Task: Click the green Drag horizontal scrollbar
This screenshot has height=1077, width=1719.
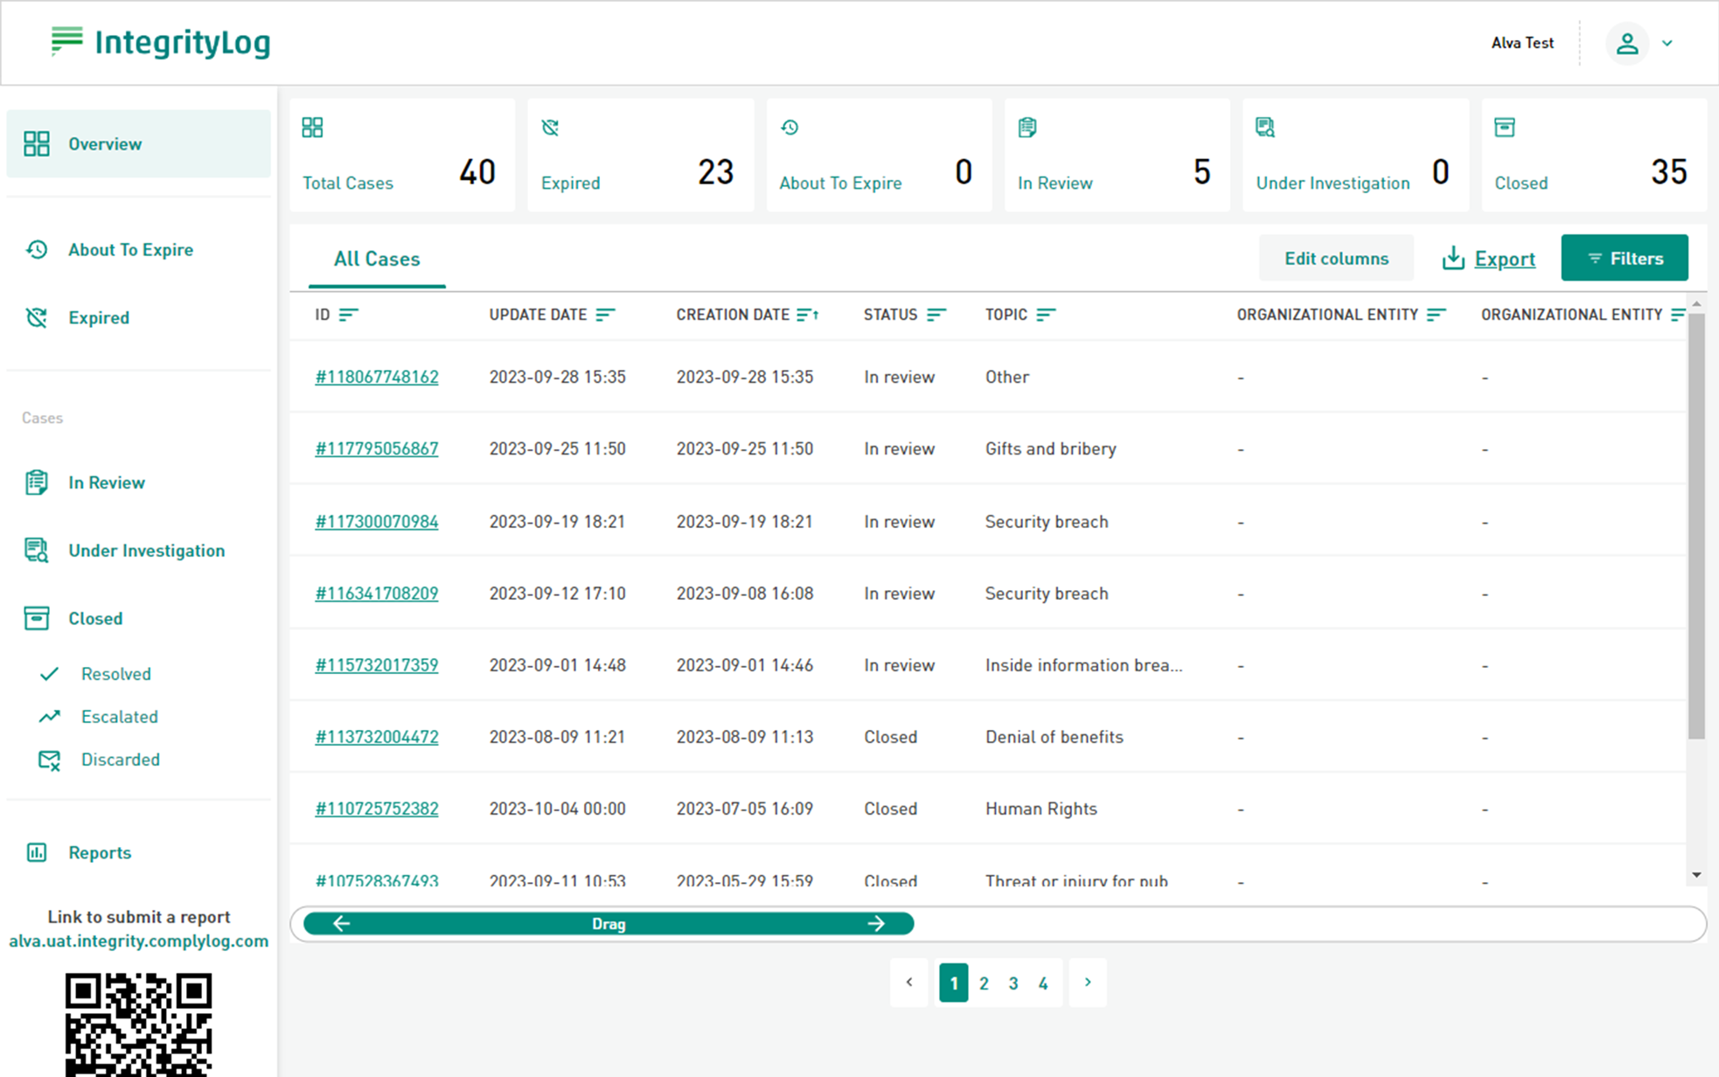Action: [x=609, y=924]
